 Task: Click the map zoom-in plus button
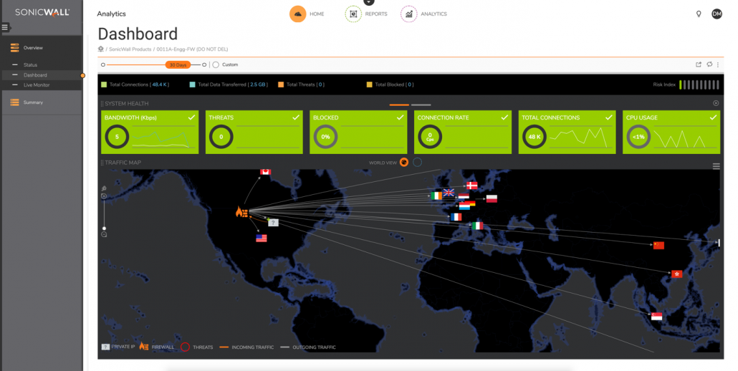[104, 196]
